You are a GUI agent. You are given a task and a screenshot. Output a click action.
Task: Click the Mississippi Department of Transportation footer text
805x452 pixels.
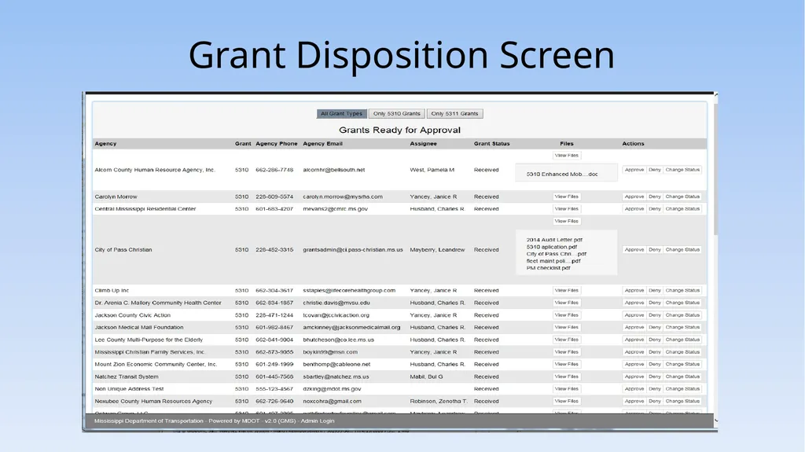pos(149,421)
